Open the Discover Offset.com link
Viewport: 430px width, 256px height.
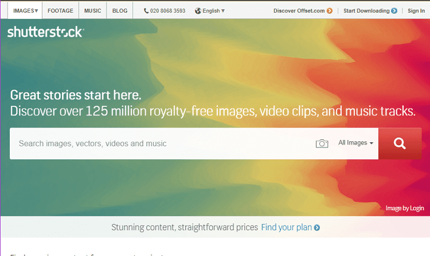(299, 11)
